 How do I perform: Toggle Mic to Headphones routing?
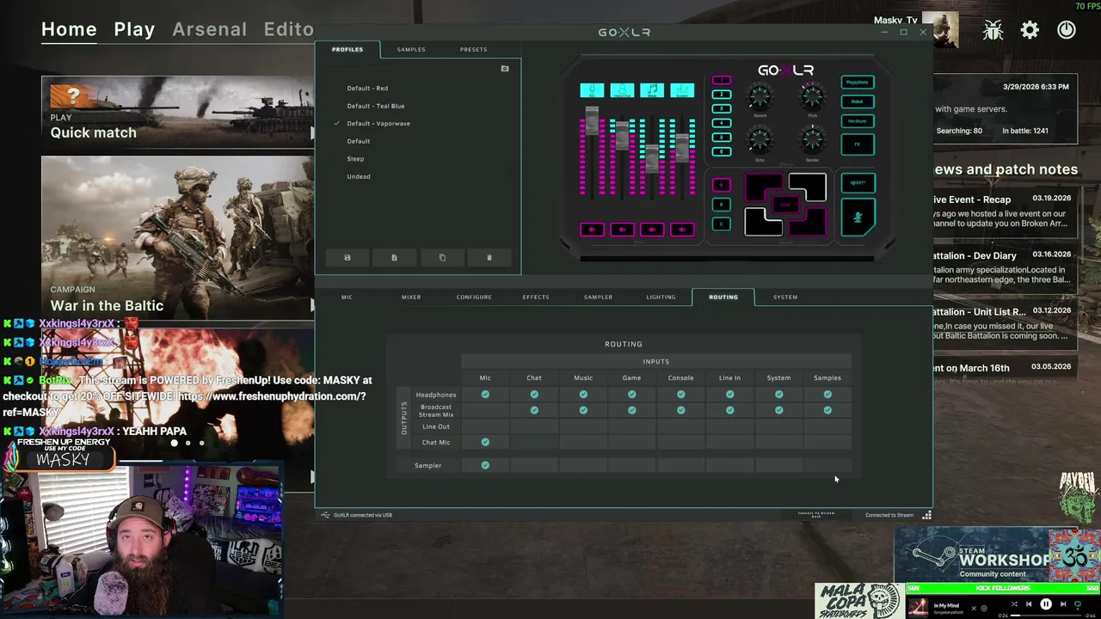485,395
